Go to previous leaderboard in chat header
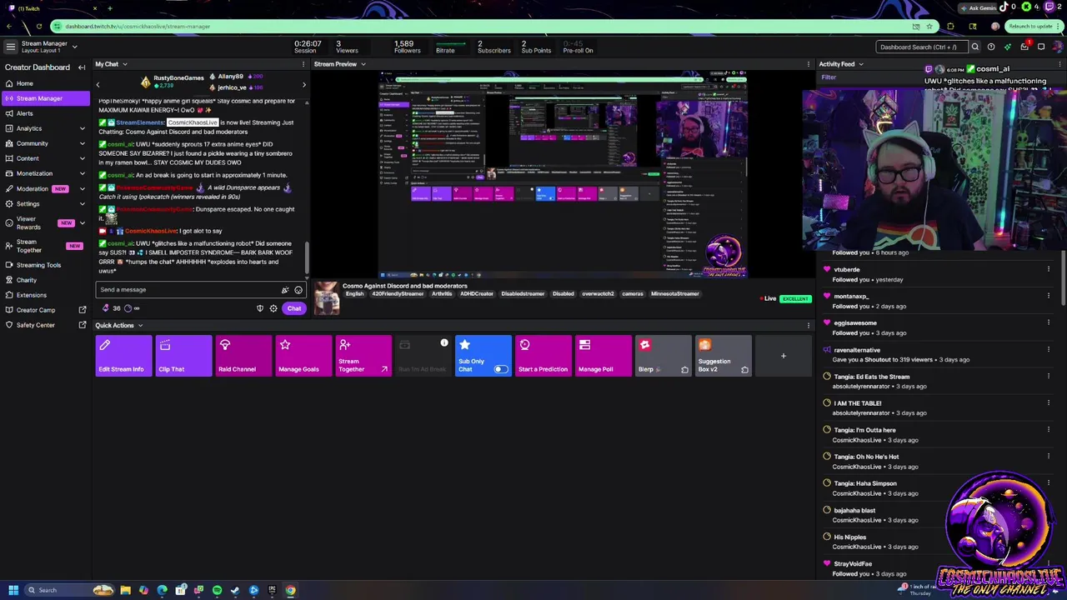This screenshot has height=600, width=1067. click(98, 85)
